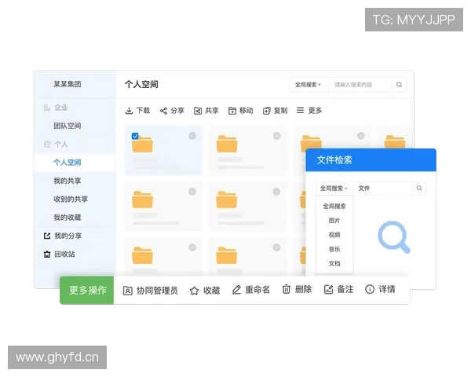Open 全局搜索 dropdown in 个人空间 header
The image size is (471, 377).
point(309,85)
